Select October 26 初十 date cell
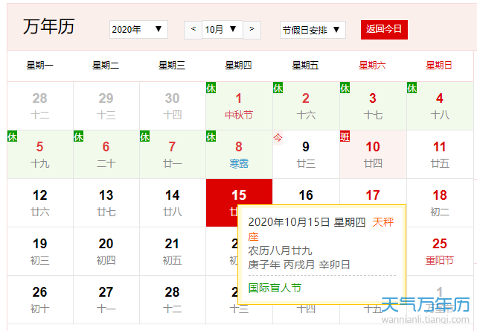The image size is (477, 331). tap(40, 300)
